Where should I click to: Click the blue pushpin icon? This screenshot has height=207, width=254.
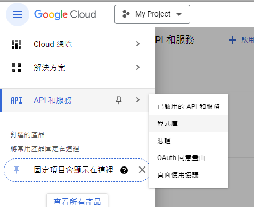[17, 170]
